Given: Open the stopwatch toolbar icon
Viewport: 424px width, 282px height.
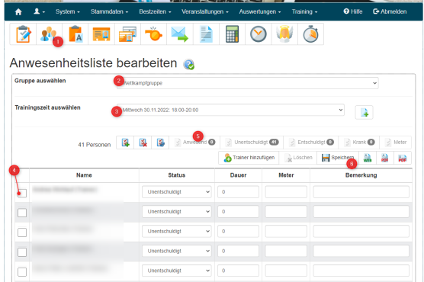Looking at the screenshot, I should pos(310,34).
